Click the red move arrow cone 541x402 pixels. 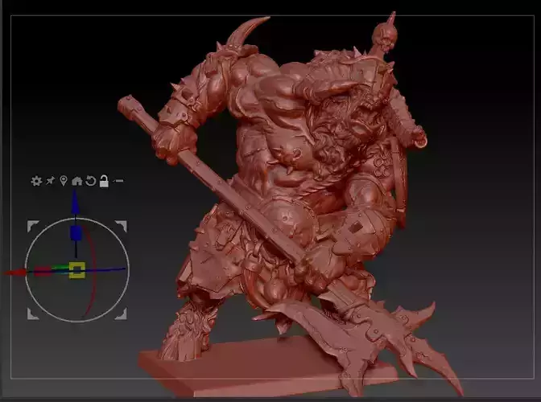(15, 273)
